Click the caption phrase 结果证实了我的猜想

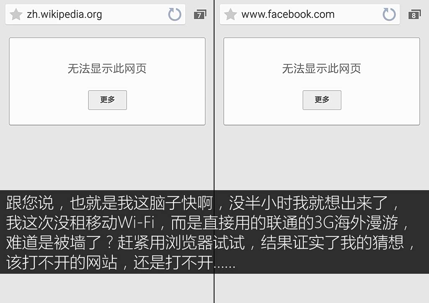coord(332,243)
